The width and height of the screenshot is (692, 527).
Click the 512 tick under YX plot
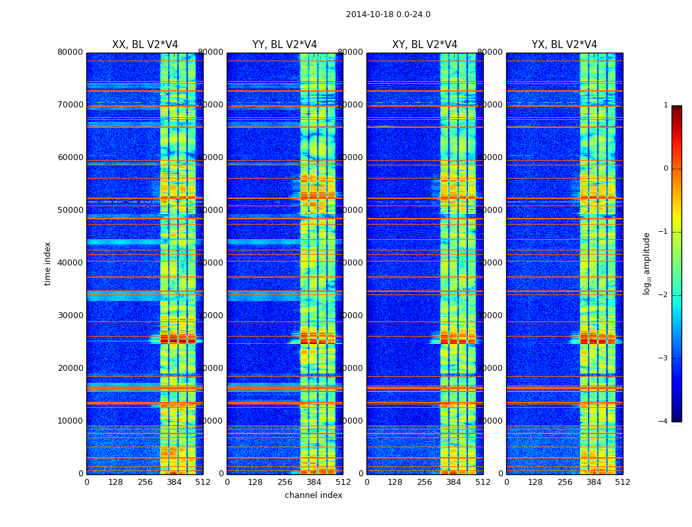pos(623,482)
